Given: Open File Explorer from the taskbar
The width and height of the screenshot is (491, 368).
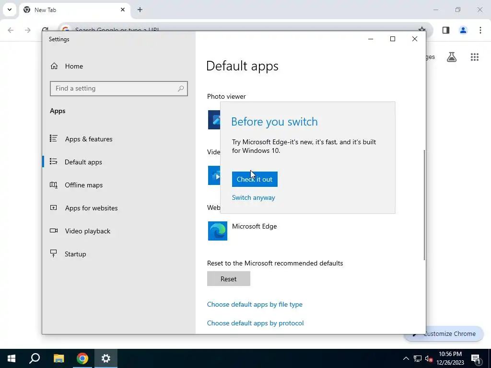Looking at the screenshot, I should (58, 358).
